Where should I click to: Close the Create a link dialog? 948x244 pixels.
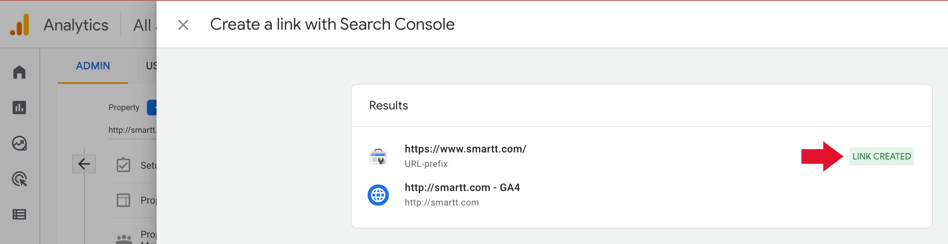pyautogui.click(x=183, y=24)
